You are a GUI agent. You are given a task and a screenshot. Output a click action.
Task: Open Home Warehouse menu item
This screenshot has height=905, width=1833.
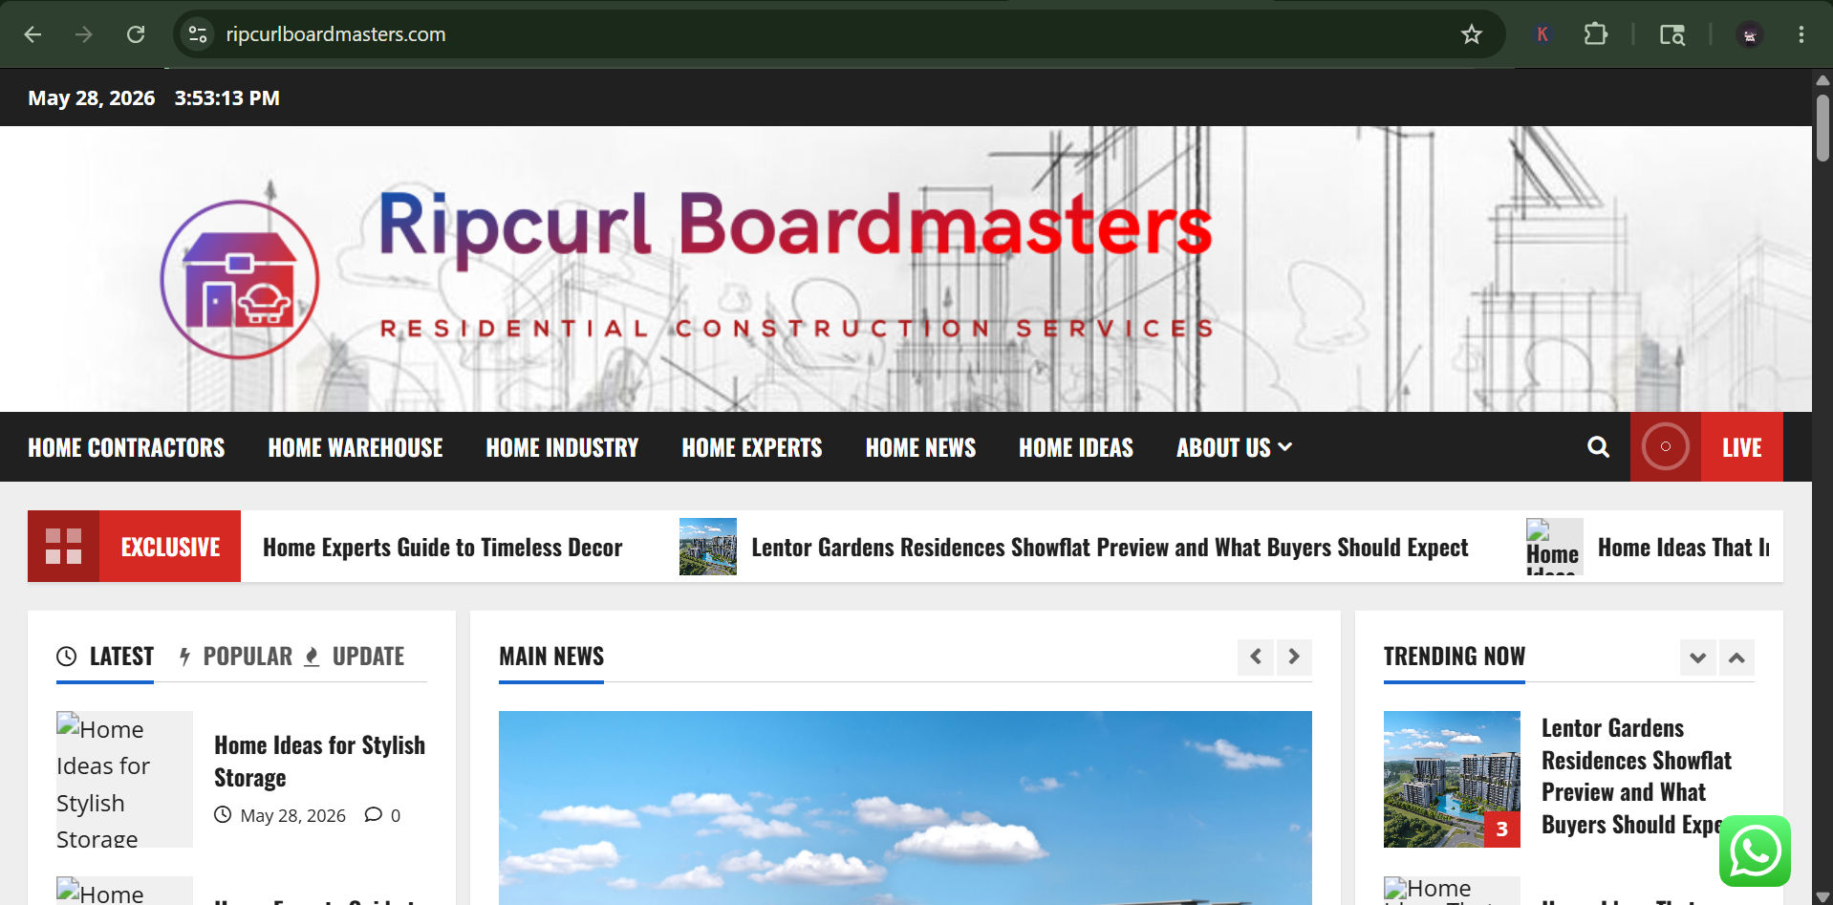click(356, 447)
